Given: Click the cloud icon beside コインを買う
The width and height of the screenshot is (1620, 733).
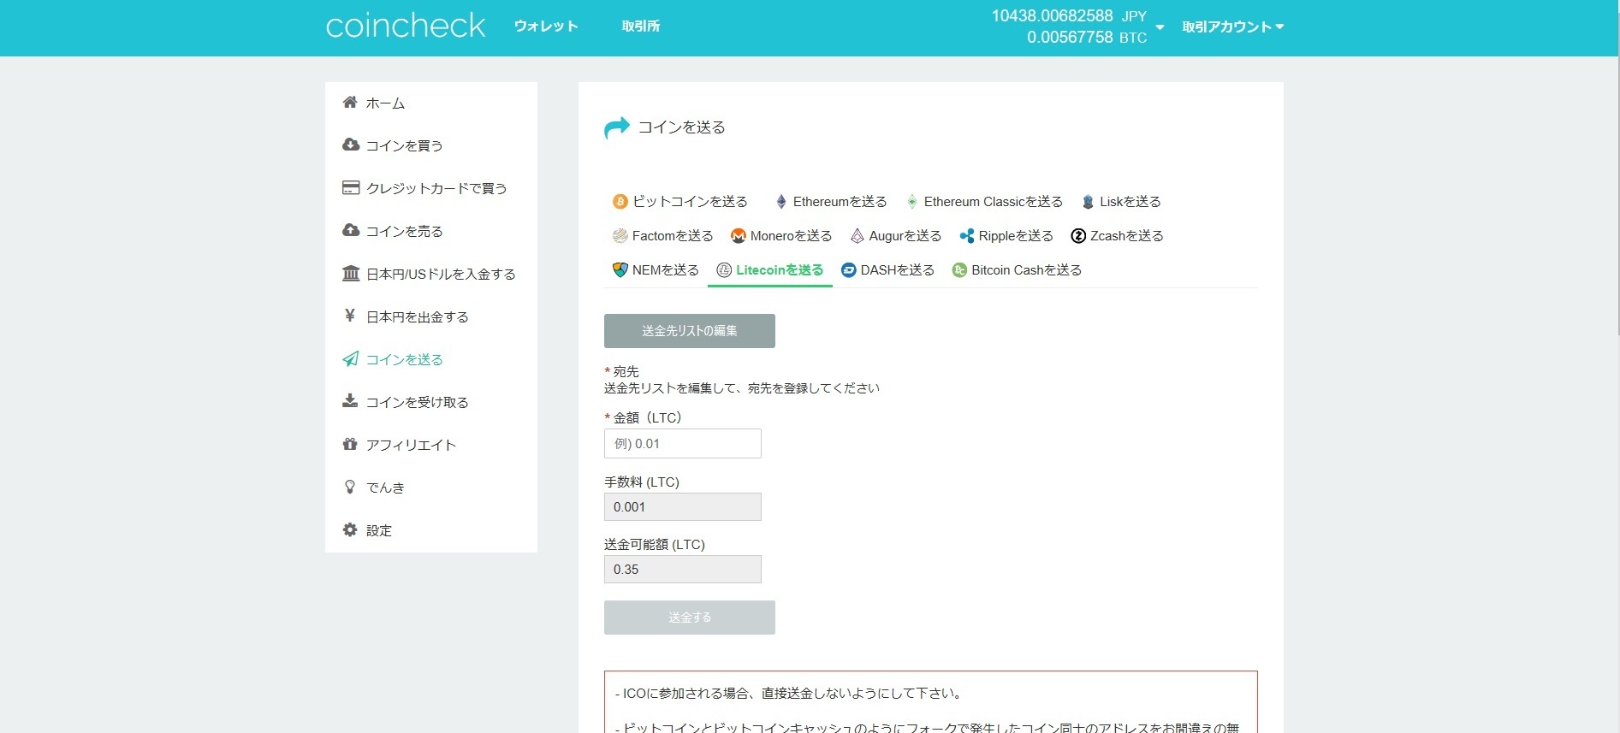Looking at the screenshot, I should [x=350, y=145].
